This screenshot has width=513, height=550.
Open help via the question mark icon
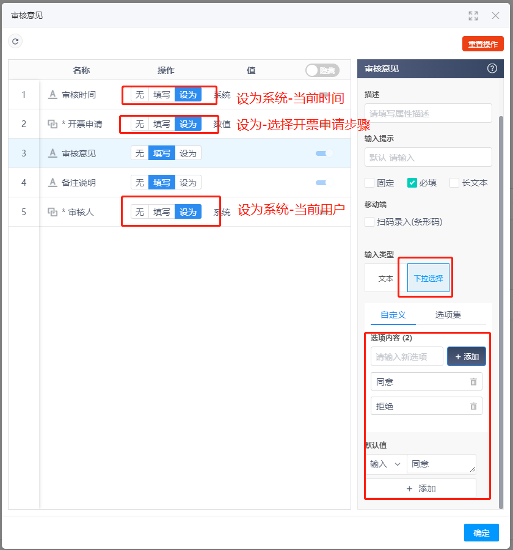click(x=492, y=68)
